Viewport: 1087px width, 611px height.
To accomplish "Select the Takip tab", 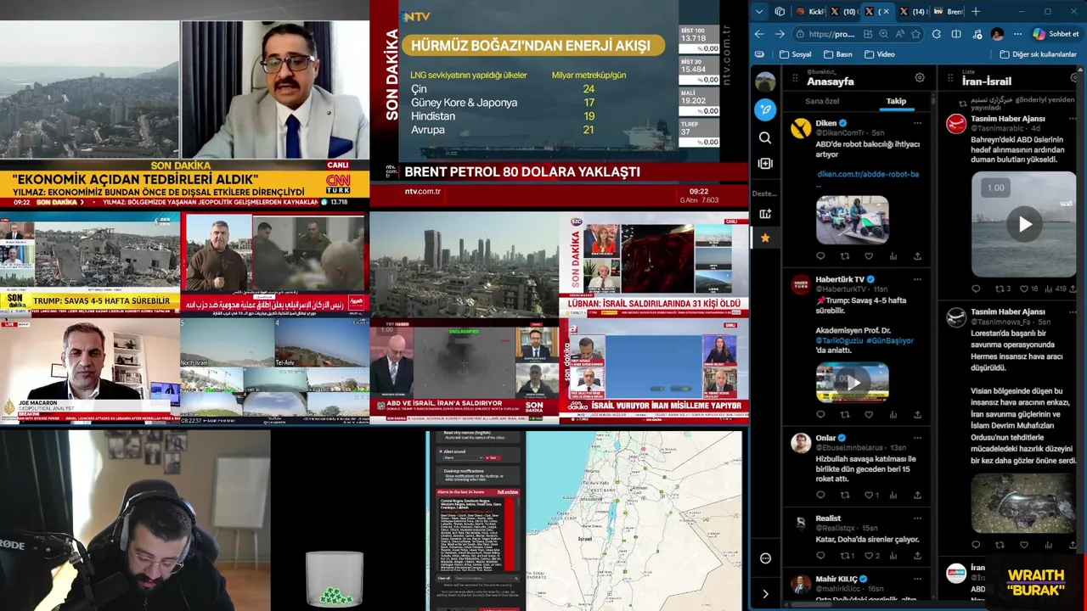I will (896, 101).
